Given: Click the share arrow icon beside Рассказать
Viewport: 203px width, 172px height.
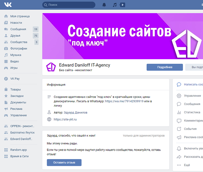Looking at the screenshot, I should tap(179, 157).
